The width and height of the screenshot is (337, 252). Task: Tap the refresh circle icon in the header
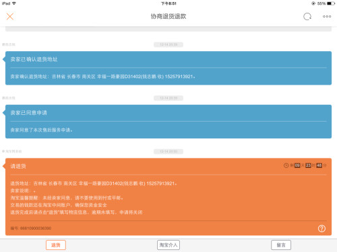pos(307,16)
